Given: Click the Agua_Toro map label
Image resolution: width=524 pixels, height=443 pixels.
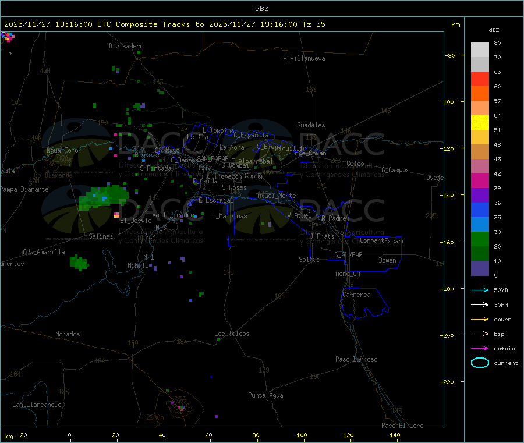Looking at the screenshot, I should coord(62,150).
